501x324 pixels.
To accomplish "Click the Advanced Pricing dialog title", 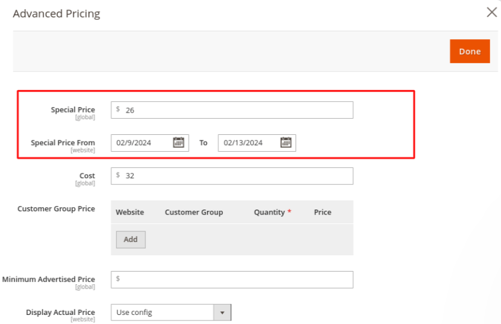I will [x=57, y=13].
